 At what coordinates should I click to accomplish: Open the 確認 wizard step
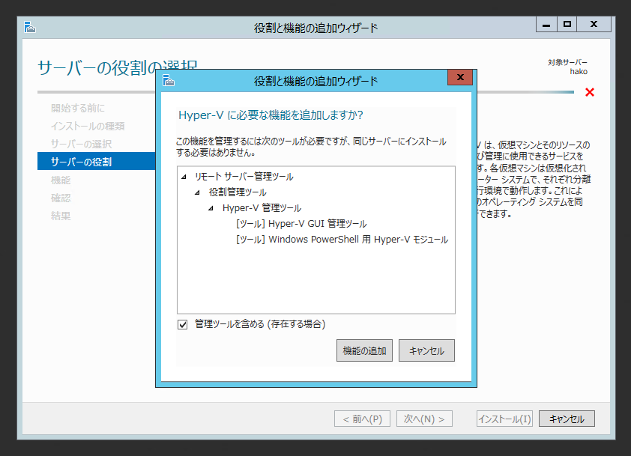coord(61,198)
